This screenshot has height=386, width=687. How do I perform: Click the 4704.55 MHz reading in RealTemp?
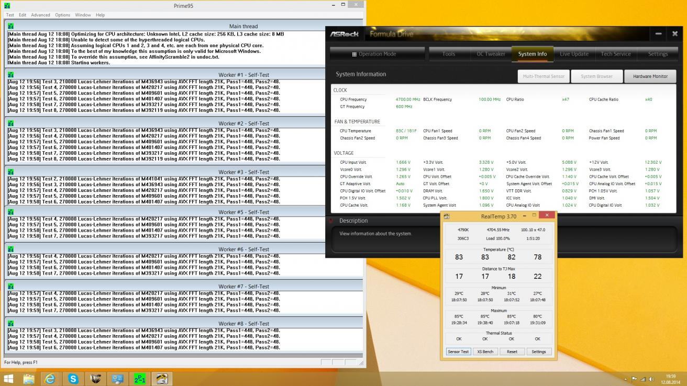click(498, 230)
